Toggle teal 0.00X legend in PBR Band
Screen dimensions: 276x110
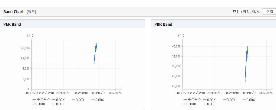(209, 100)
